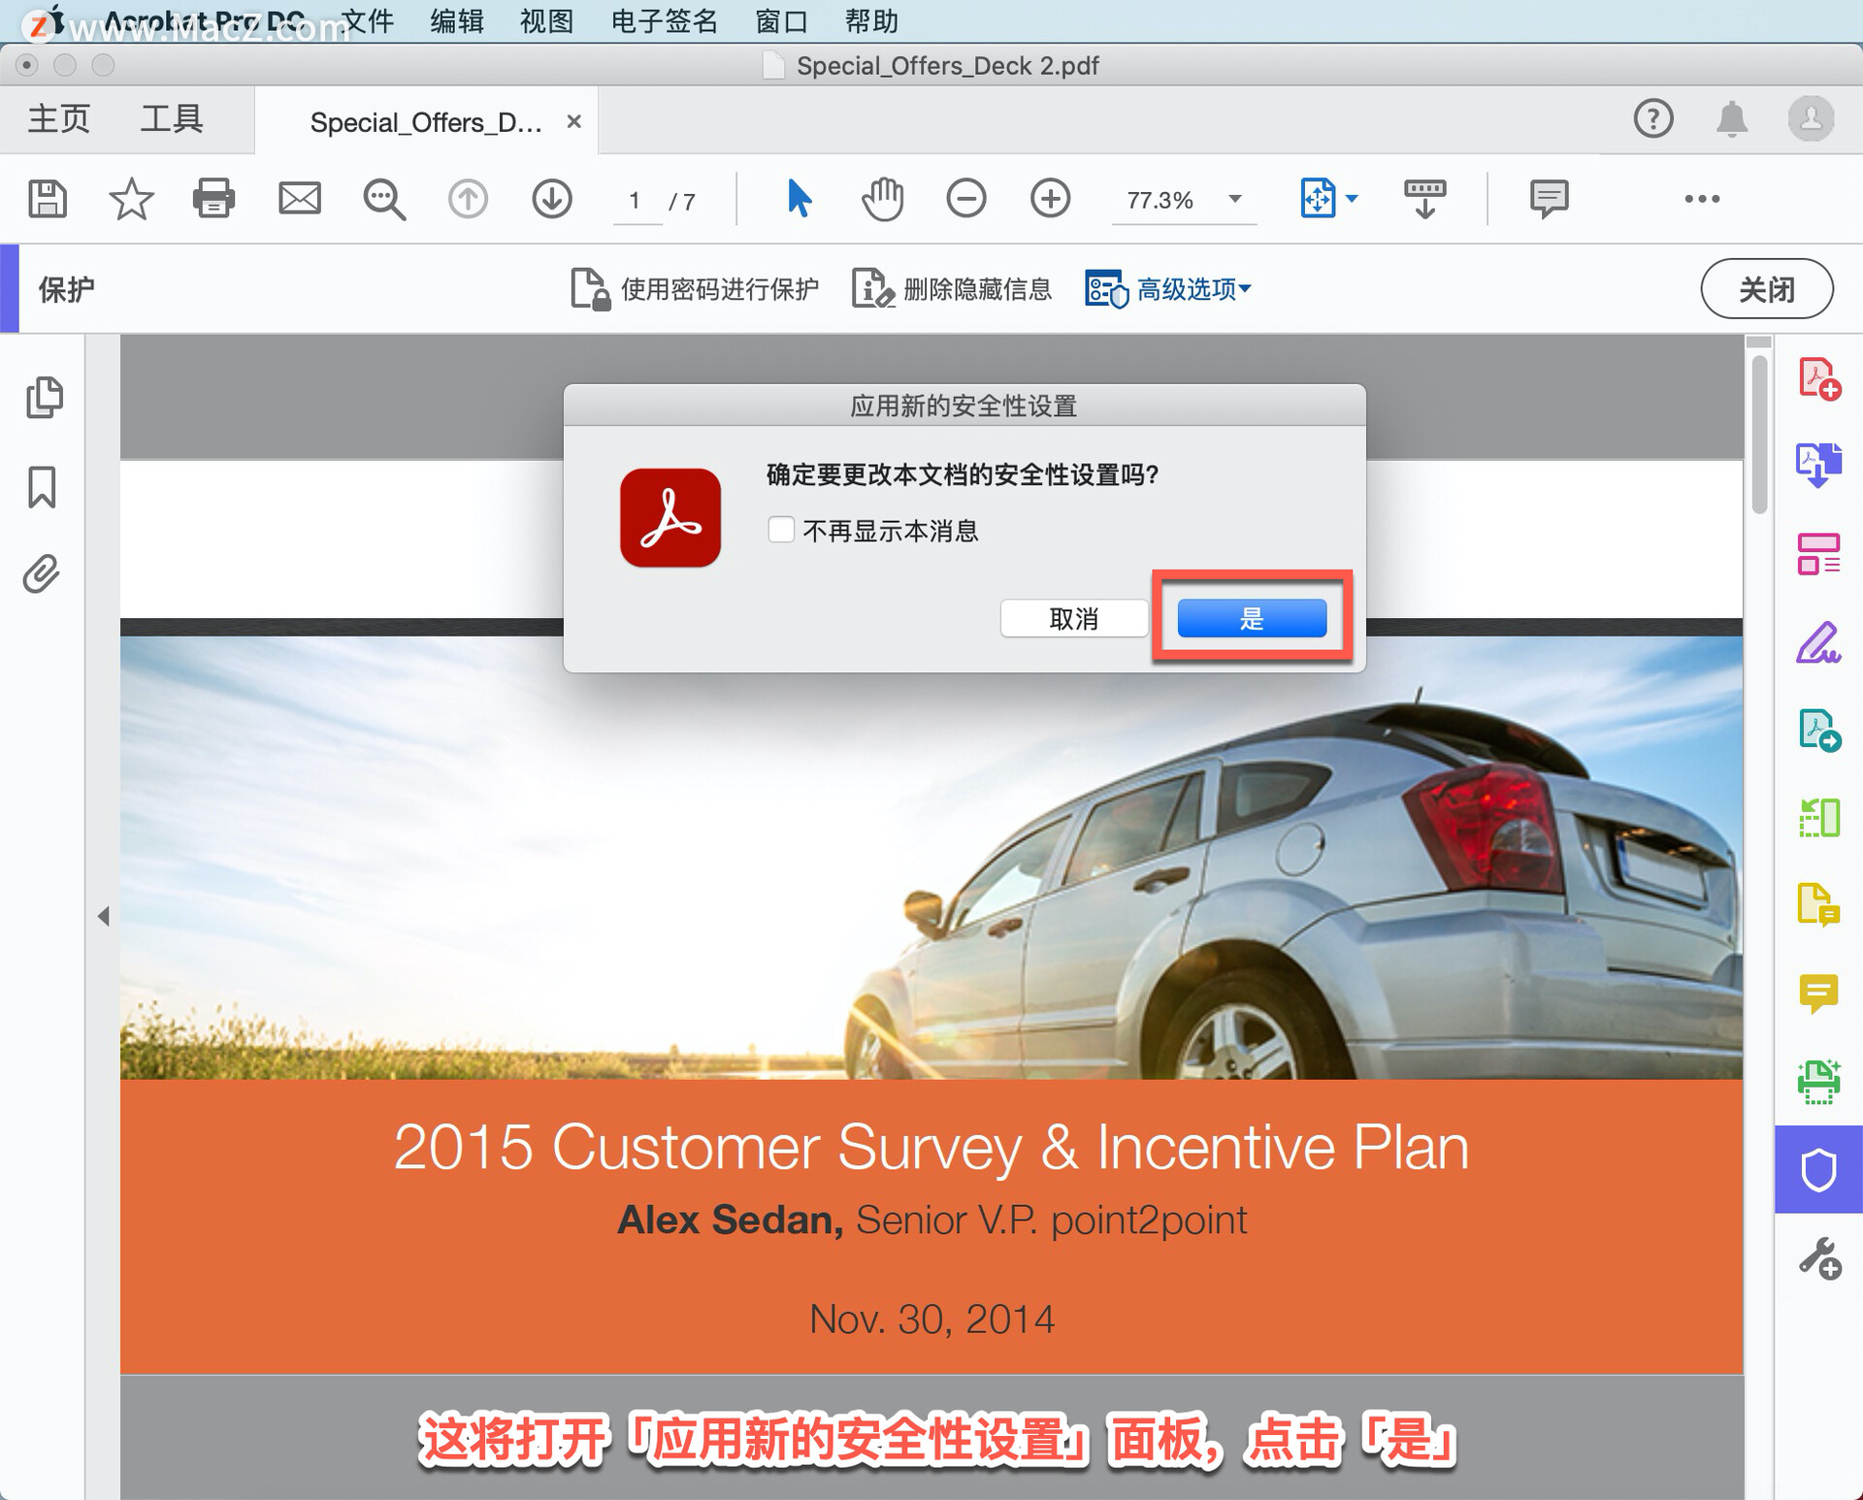Switch to the 工具 tab
1863x1500 pixels.
point(172,119)
